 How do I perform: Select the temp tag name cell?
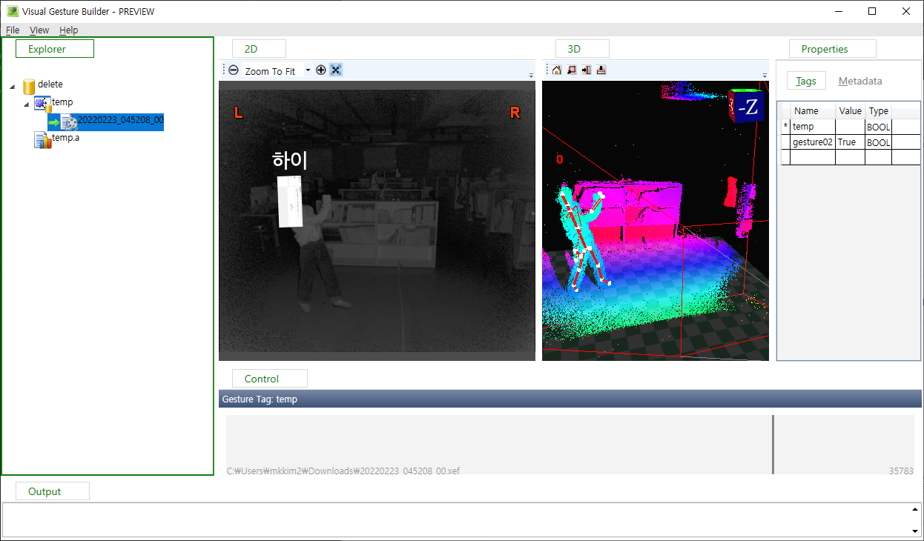813,127
